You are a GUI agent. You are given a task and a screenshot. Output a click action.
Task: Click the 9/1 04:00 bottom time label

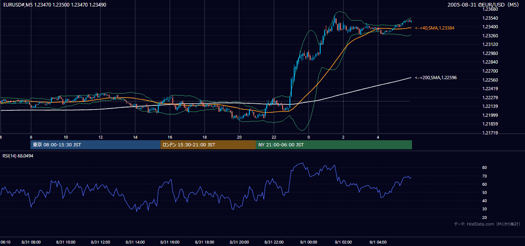[378, 242]
